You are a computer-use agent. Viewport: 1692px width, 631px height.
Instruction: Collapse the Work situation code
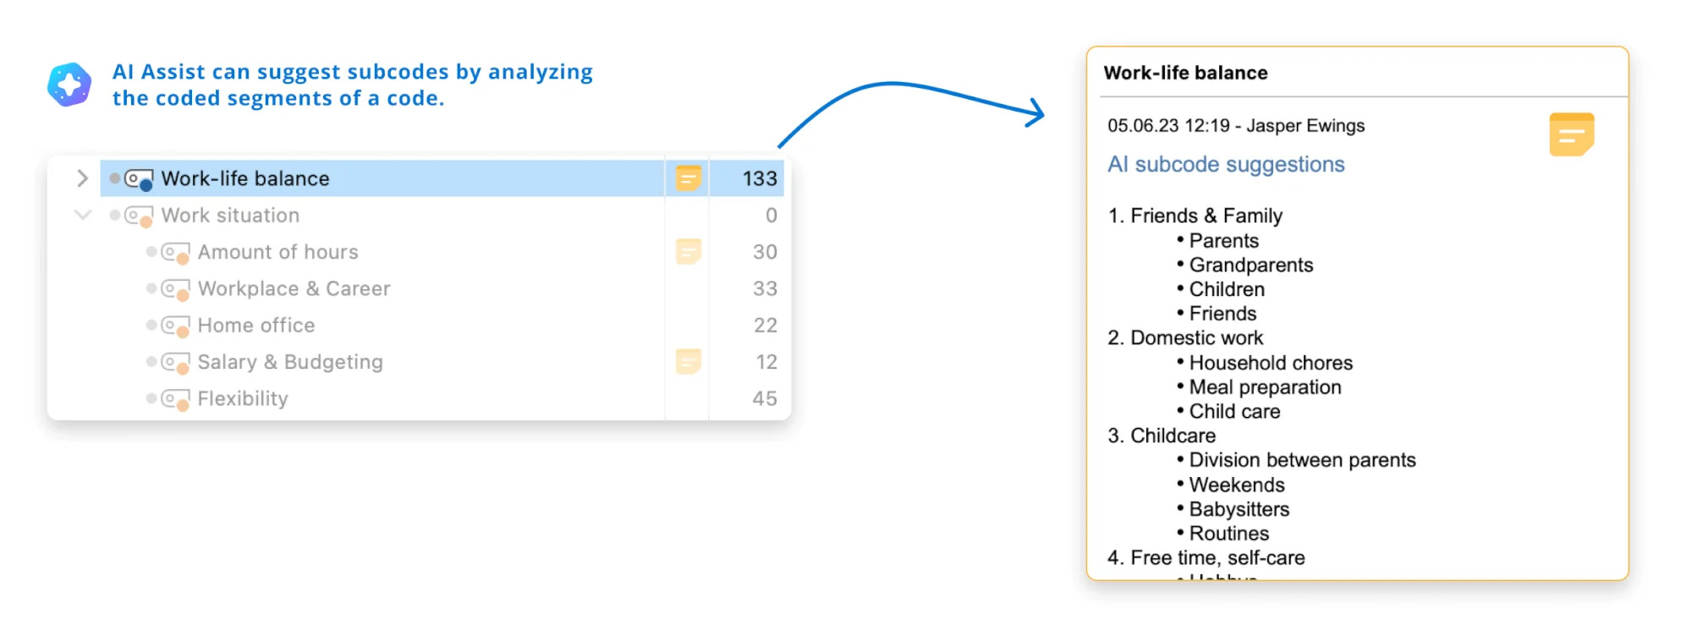[x=82, y=215]
